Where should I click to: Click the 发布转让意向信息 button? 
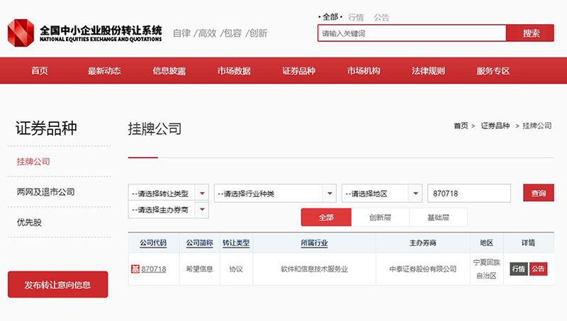point(57,285)
